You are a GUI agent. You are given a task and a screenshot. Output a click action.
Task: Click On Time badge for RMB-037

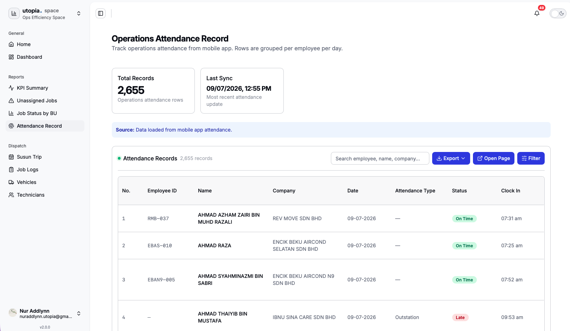tap(464, 218)
